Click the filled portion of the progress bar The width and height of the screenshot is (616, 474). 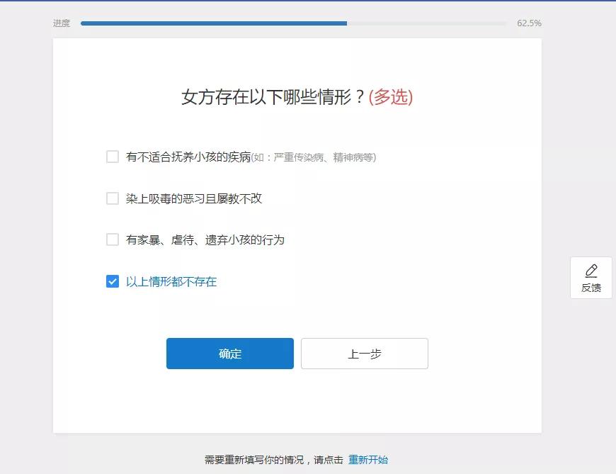click(x=212, y=23)
